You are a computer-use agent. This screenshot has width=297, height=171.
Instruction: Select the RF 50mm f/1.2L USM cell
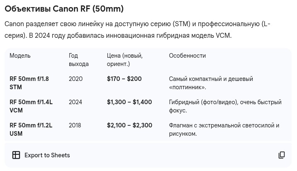tap(31, 129)
